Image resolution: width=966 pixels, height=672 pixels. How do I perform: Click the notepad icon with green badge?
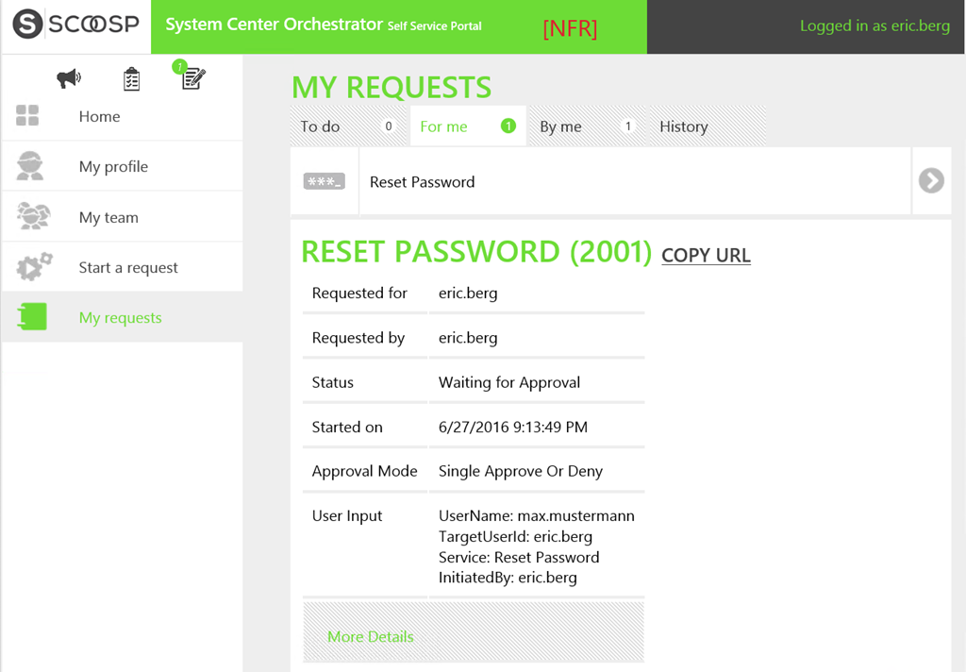click(x=192, y=78)
